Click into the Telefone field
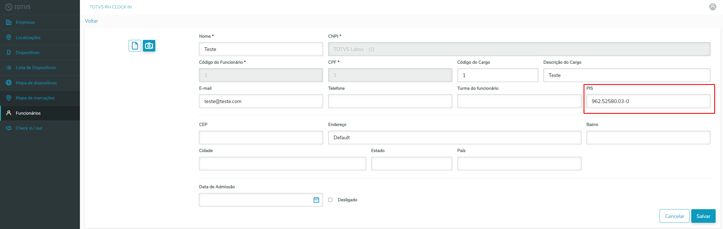 390,101
